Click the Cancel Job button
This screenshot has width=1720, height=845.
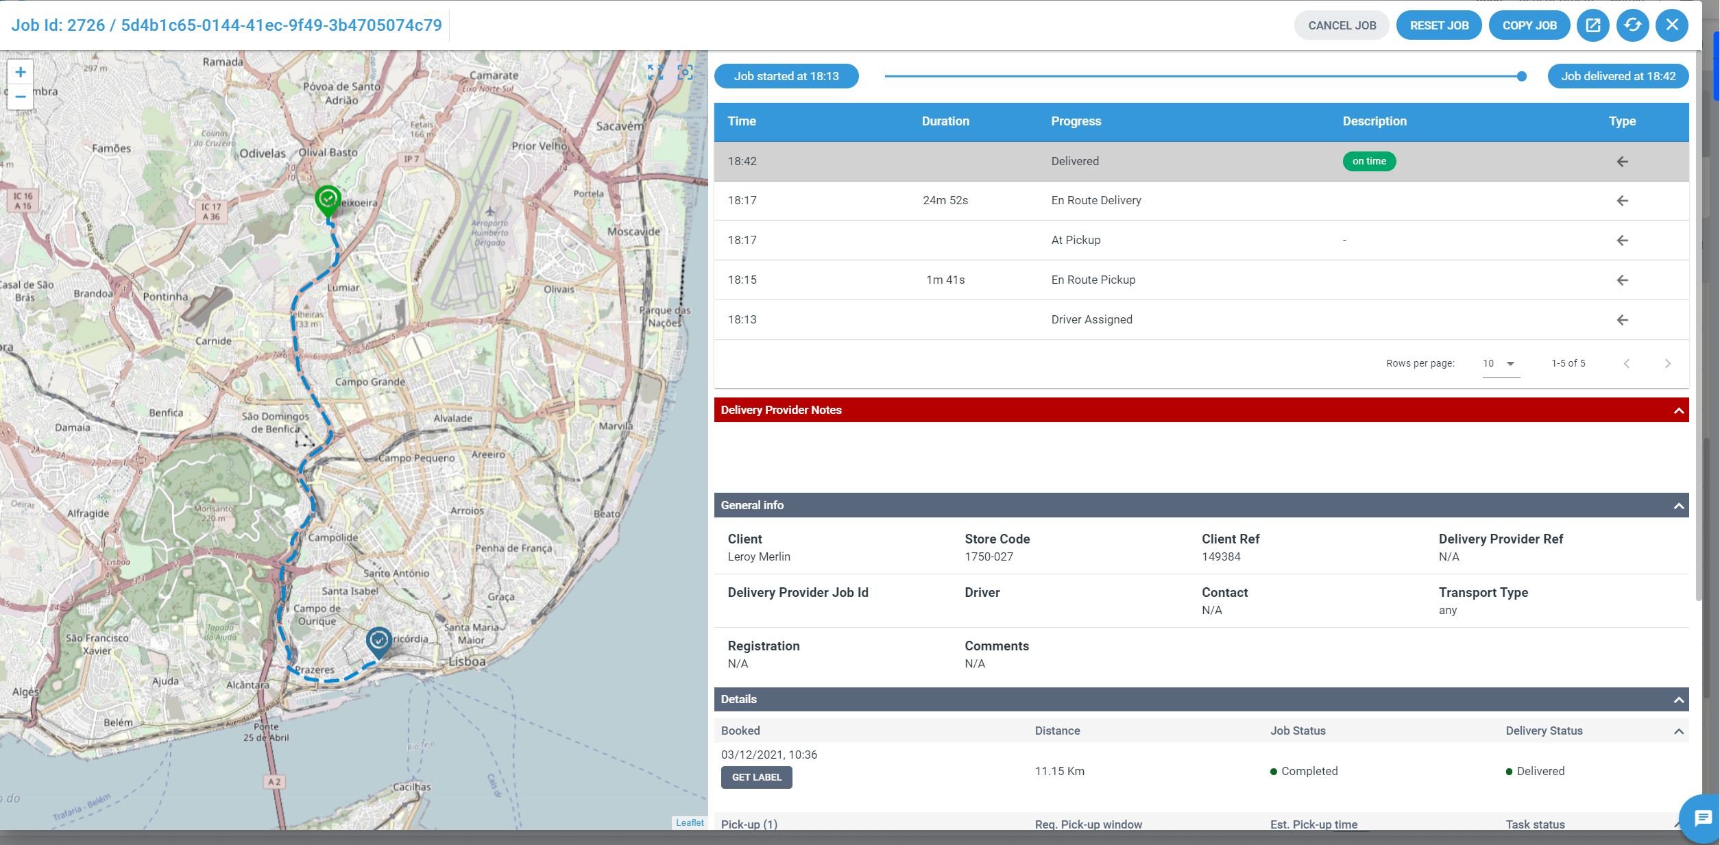pyautogui.click(x=1342, y=25)
